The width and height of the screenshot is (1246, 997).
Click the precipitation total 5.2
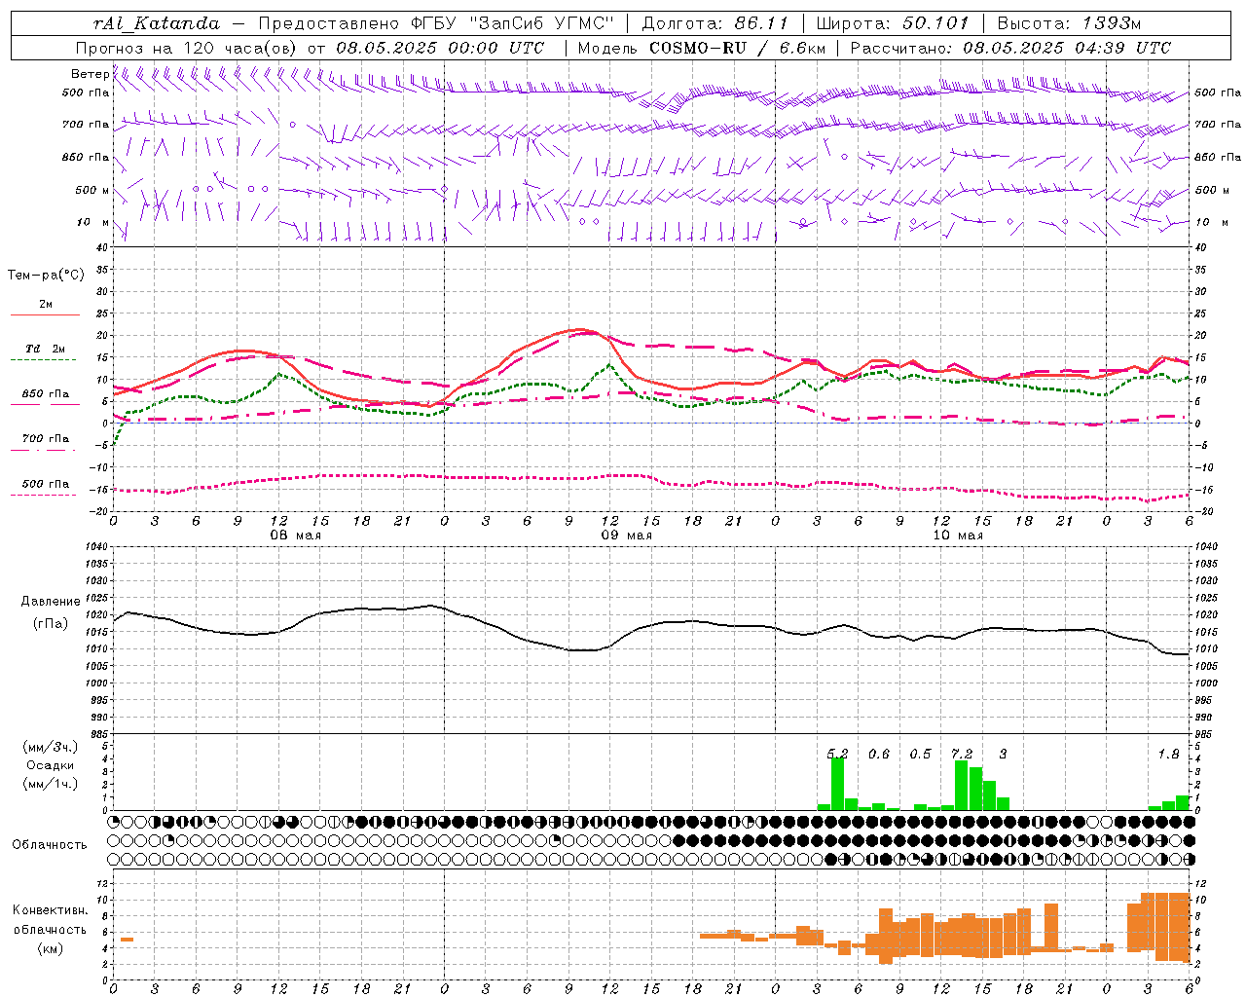837,754
